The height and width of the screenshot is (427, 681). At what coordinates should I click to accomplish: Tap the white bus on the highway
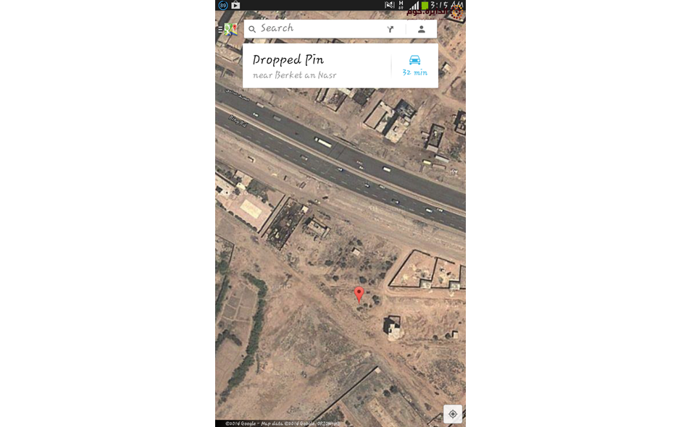(x=323, y=142)
